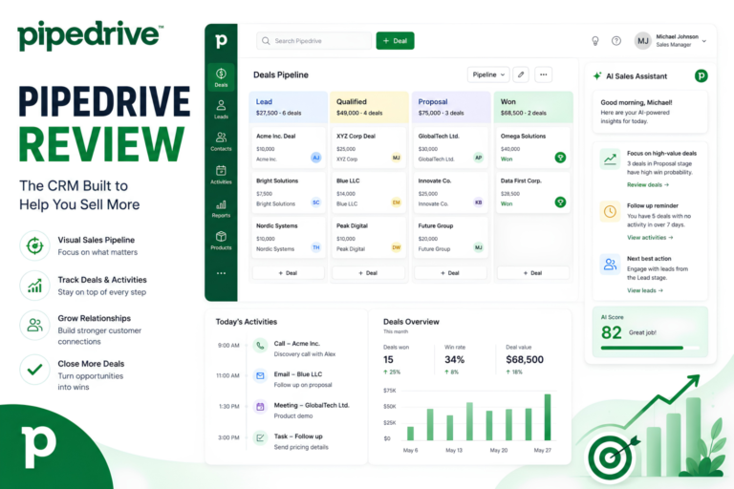
Task: Open the Leads sidebar icon
Action: (221, 110)
